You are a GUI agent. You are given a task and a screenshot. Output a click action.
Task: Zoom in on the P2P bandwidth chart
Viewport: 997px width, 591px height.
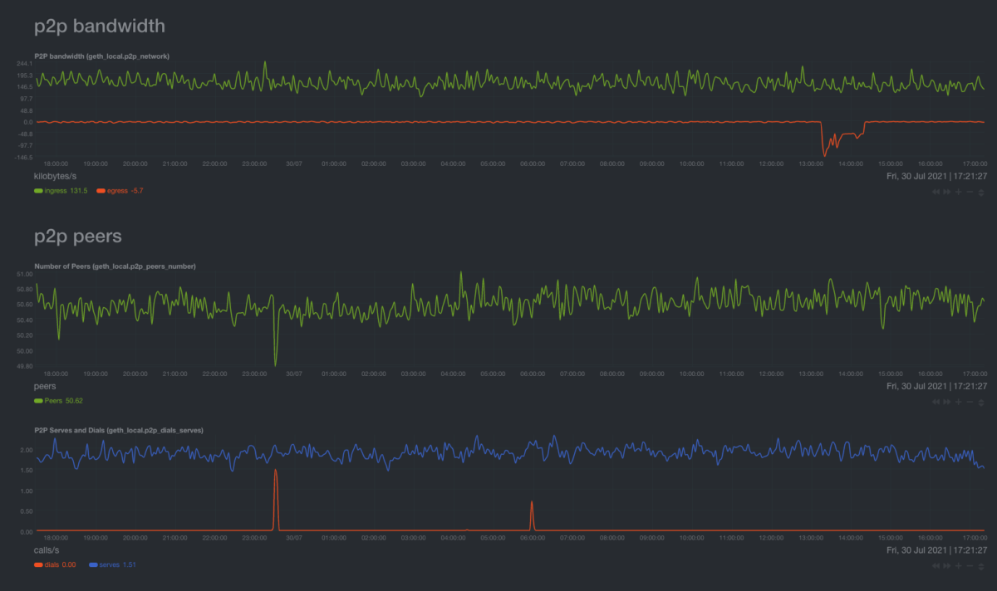tap(958, 192)
